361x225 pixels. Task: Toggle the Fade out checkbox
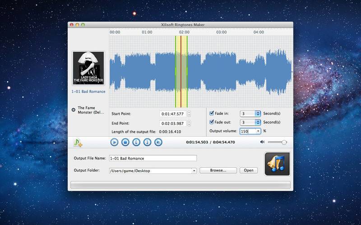(212, 122)
